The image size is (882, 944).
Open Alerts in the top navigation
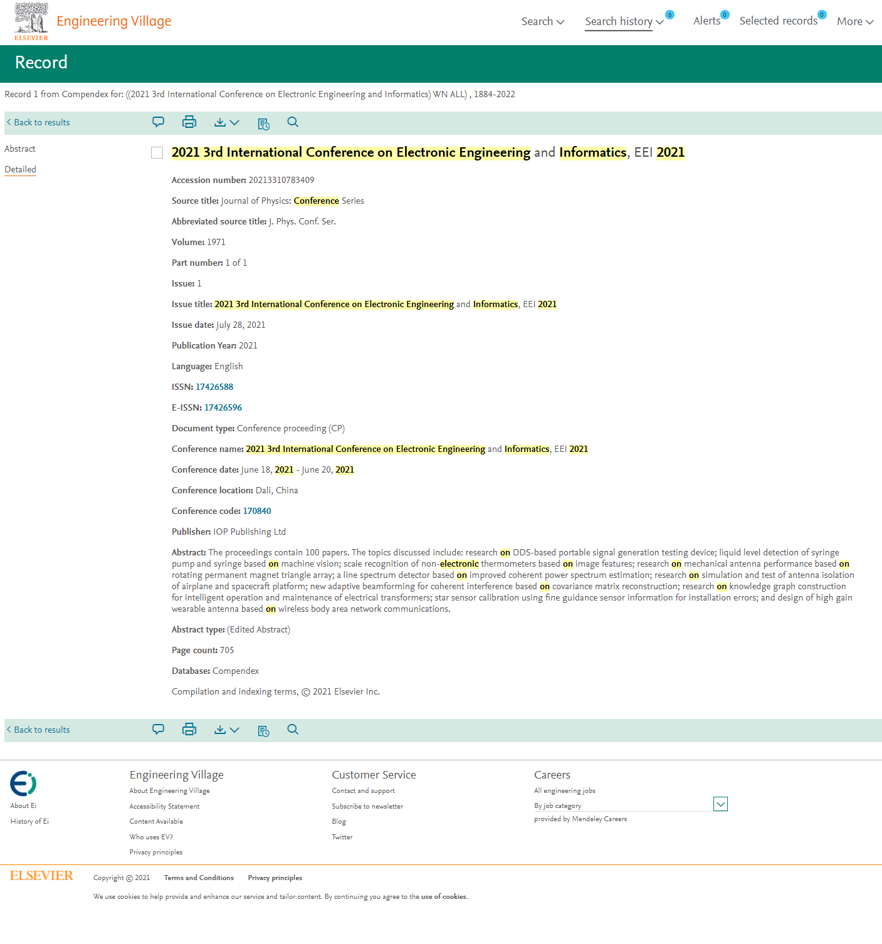(706, 21)
